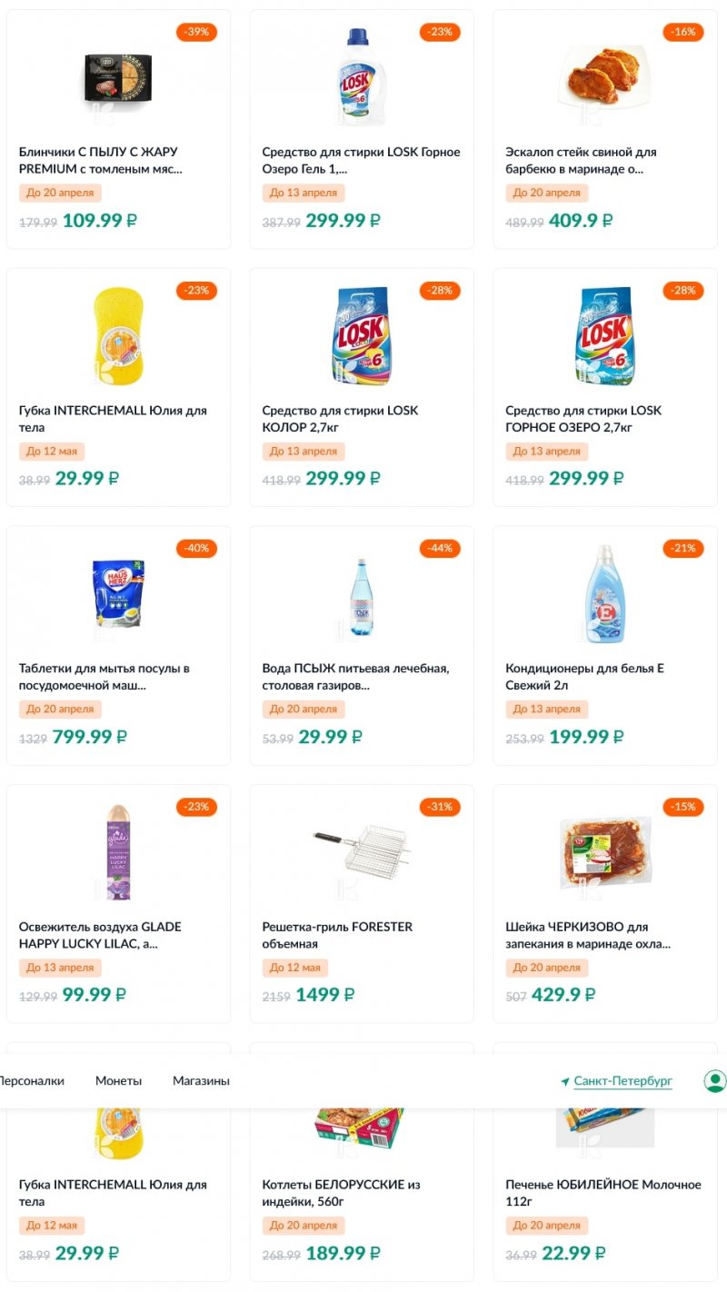
Task: Click the Решетка-гриль FORESTER product image
Action: coord(361,851)
